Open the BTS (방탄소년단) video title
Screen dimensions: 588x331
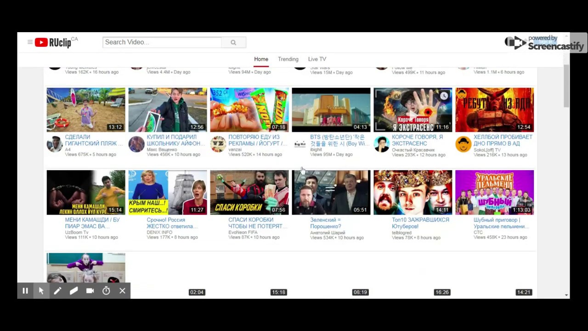[339, 140]
